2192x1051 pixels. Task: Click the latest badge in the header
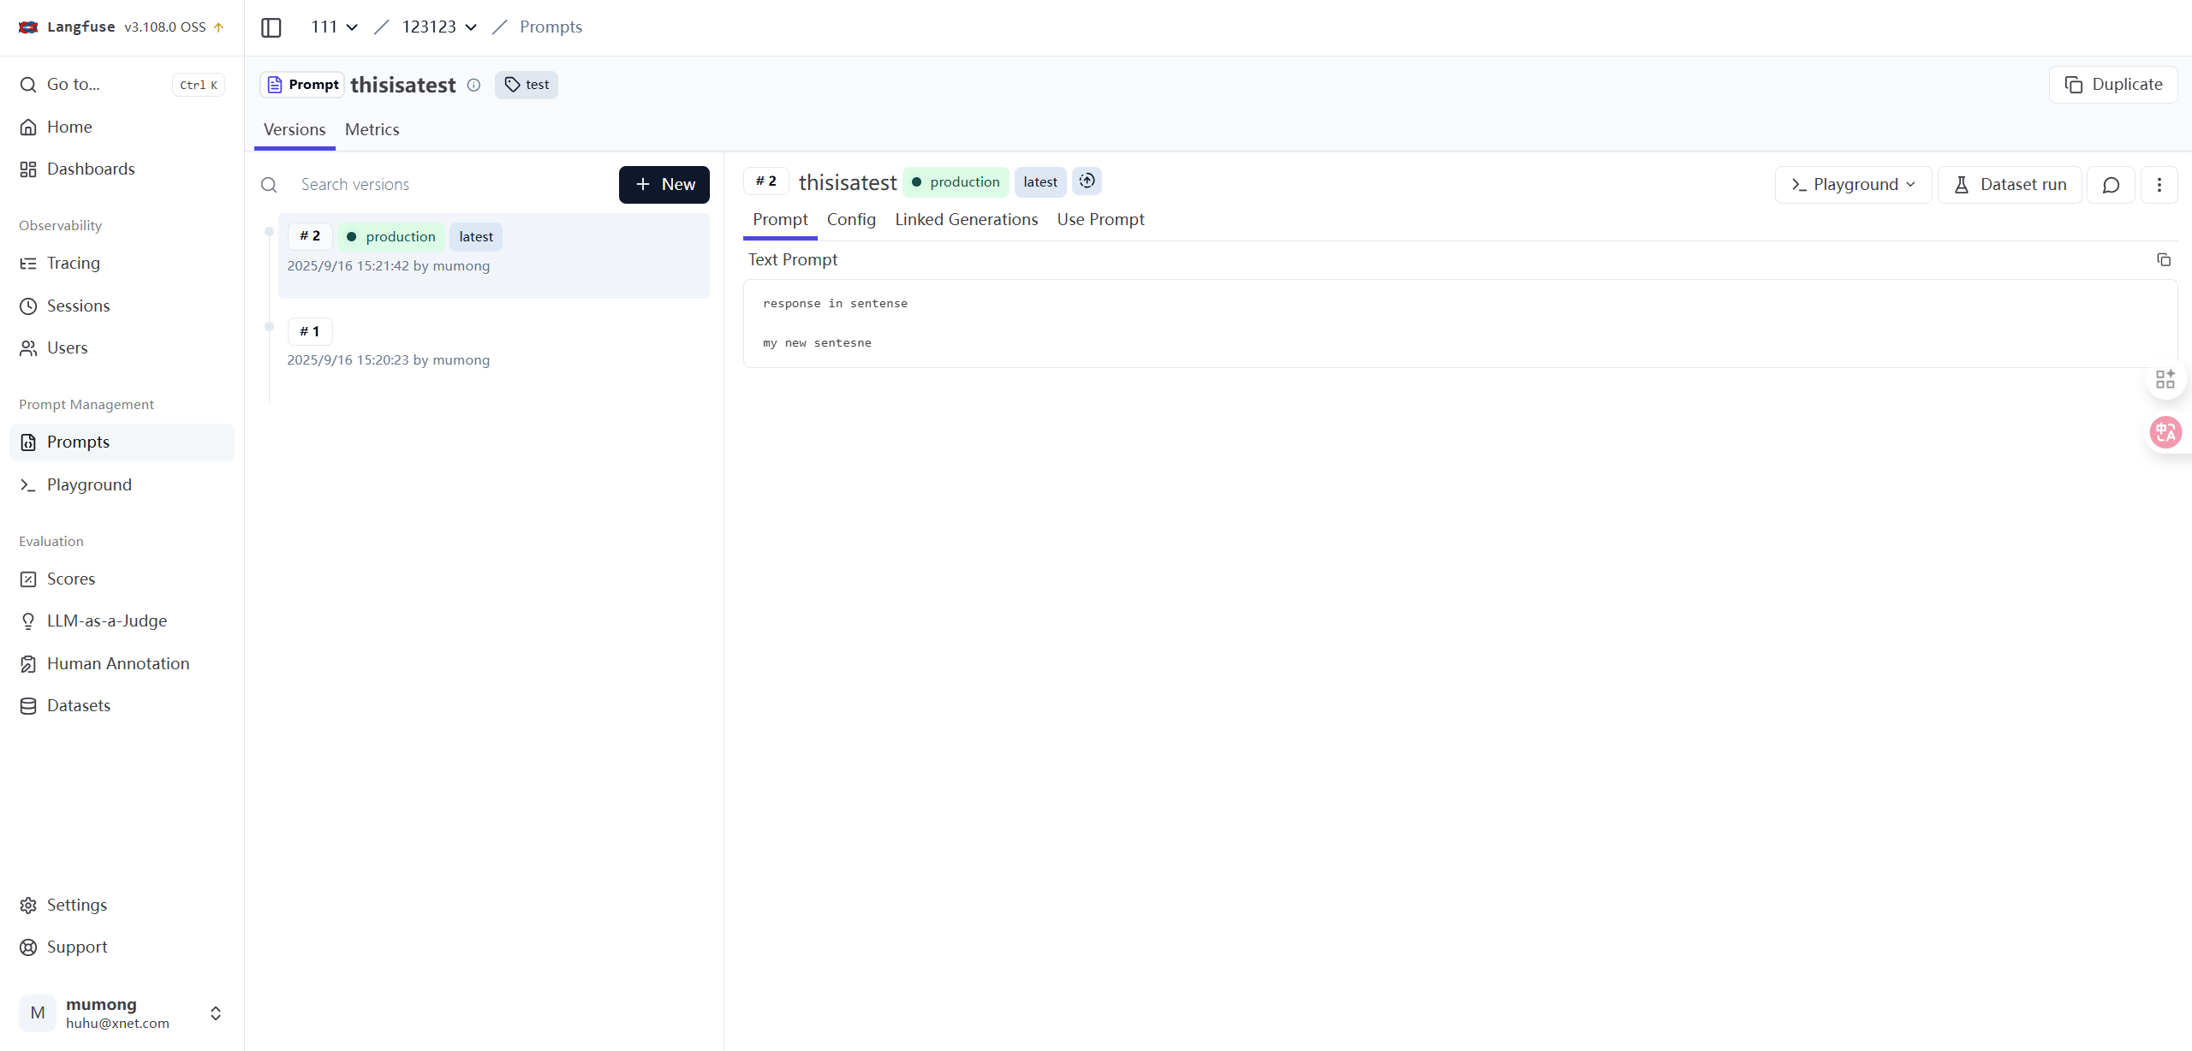pyautogui.click(x=1040, y=182)
